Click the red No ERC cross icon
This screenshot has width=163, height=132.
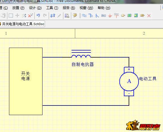(x=149, y=16)
